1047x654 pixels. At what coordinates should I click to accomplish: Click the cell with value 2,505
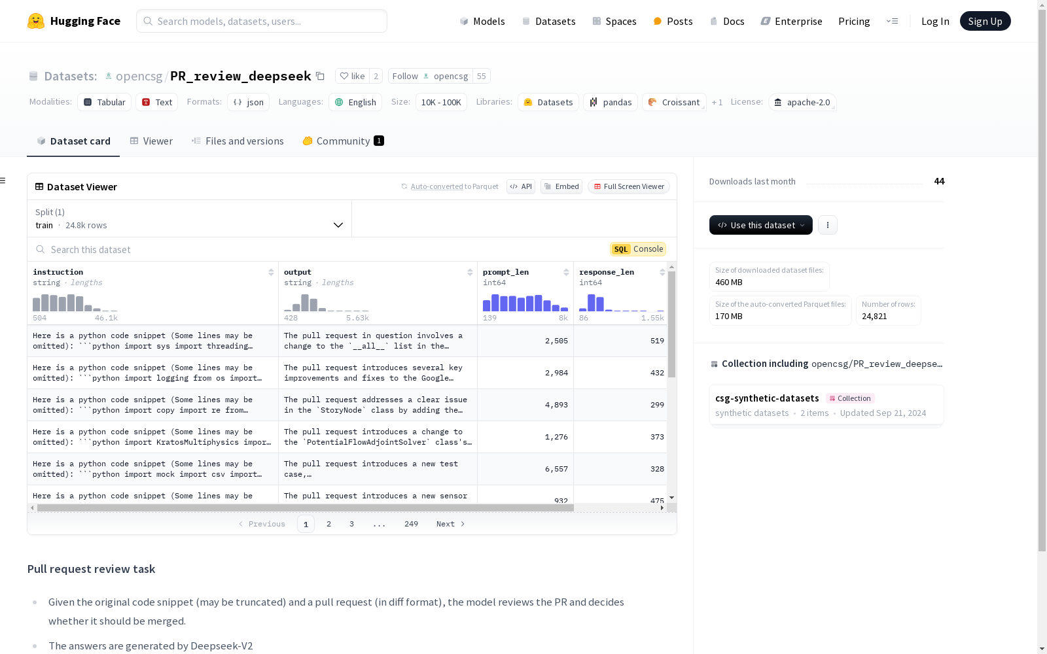(x=525, y=341)
